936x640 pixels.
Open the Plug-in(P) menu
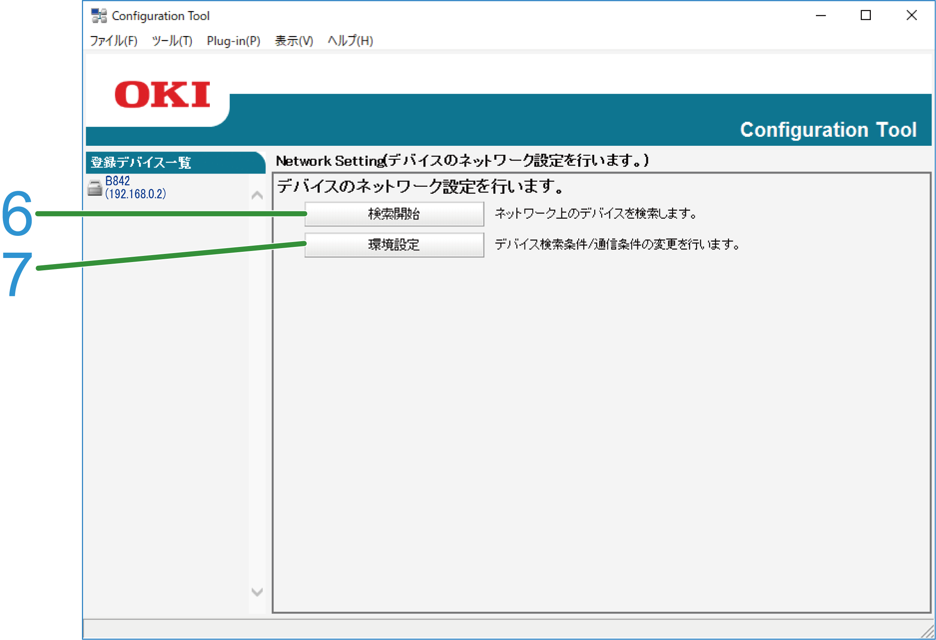(234, 41)
